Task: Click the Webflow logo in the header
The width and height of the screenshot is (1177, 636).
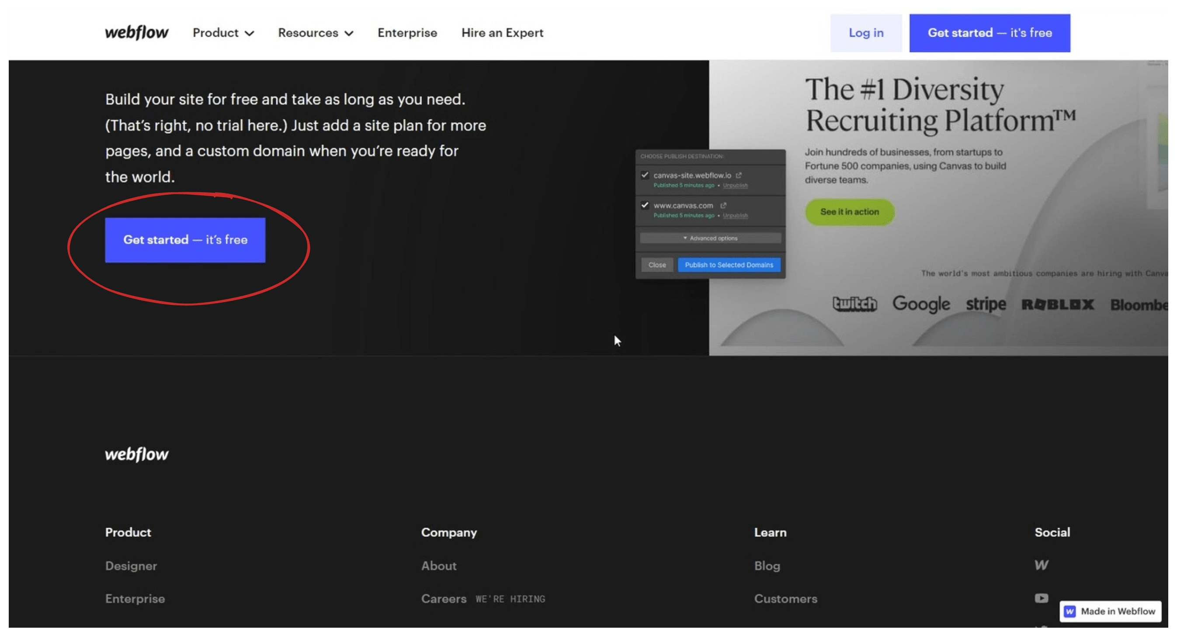Action: 137,32
